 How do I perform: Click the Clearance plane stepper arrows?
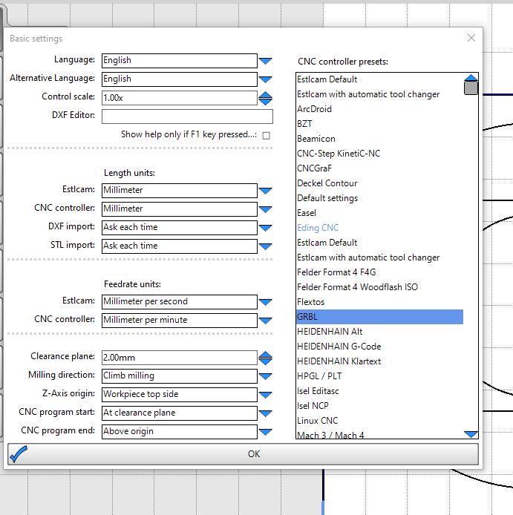(x=265, y=358)
